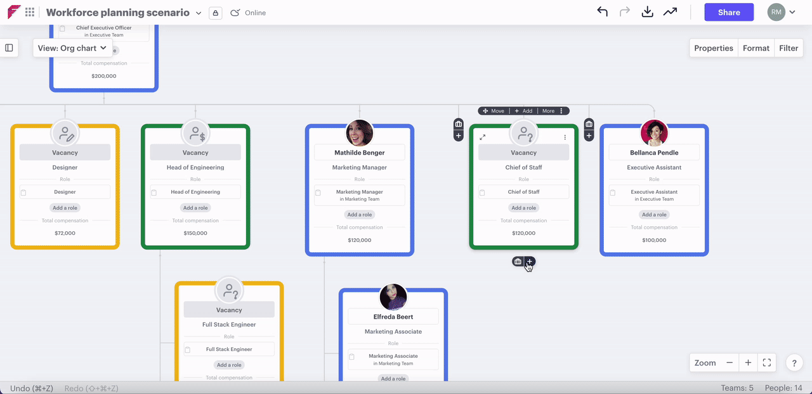Click plus button below Chief of Staff card
The height and width of the screenshot is (394, 812).
(x=530, y=262)
